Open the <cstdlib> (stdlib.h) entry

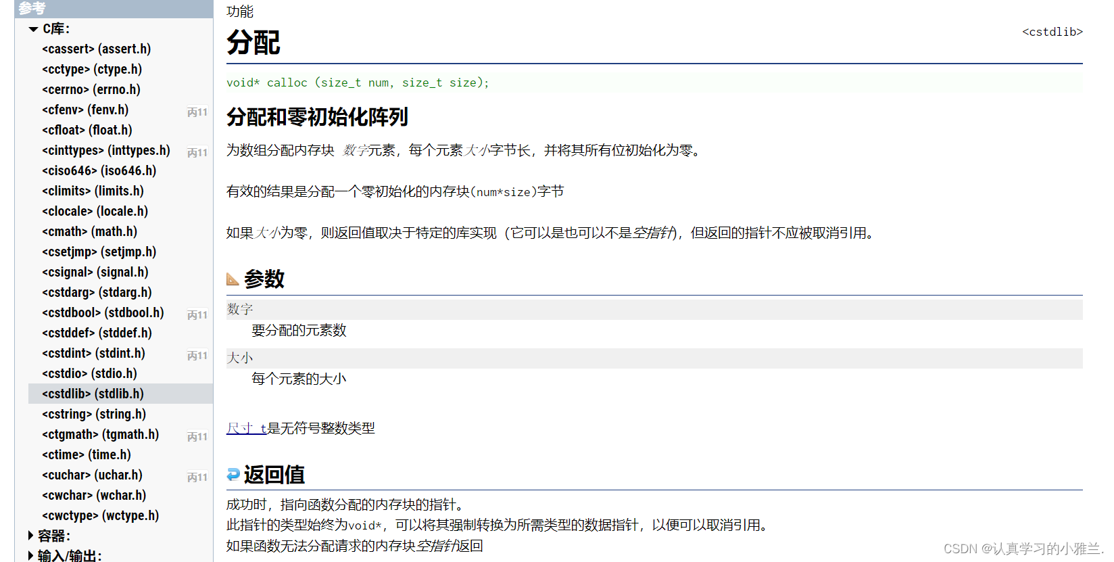click(x=93, y=394)
